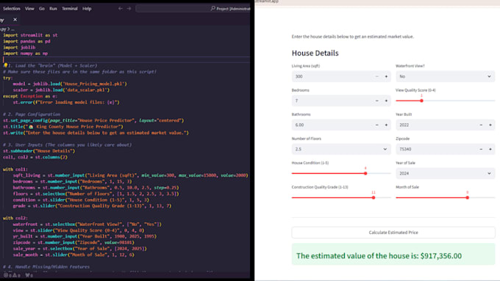Screen dimensions: 500x281
Task: Click the breadcrumb path above the code
Action: coord(7,29)
